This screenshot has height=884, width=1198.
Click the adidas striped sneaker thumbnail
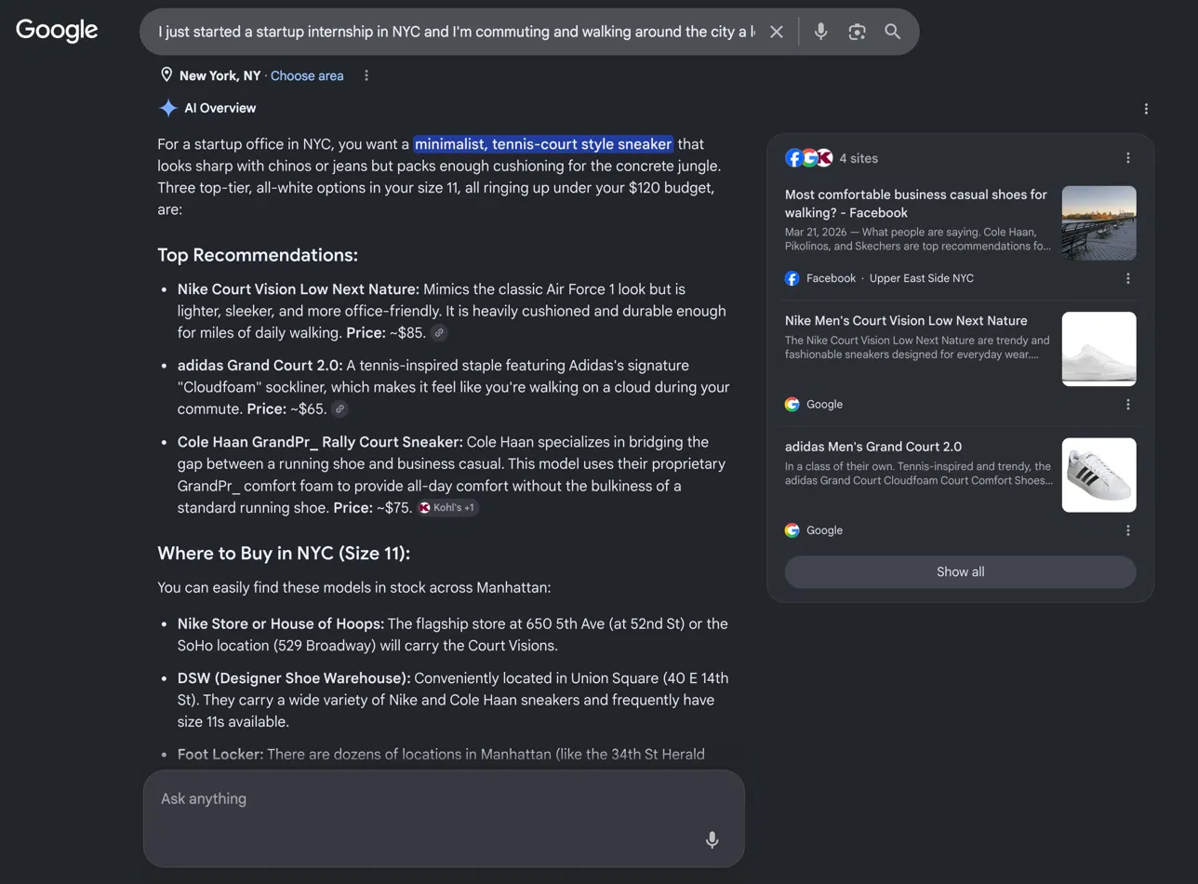(1099, 475)
